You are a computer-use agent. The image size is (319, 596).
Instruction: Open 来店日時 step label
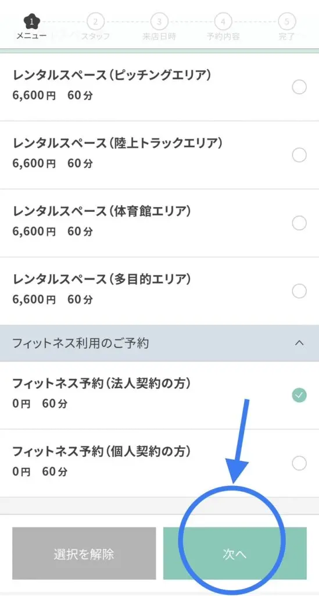click(159, 37)
